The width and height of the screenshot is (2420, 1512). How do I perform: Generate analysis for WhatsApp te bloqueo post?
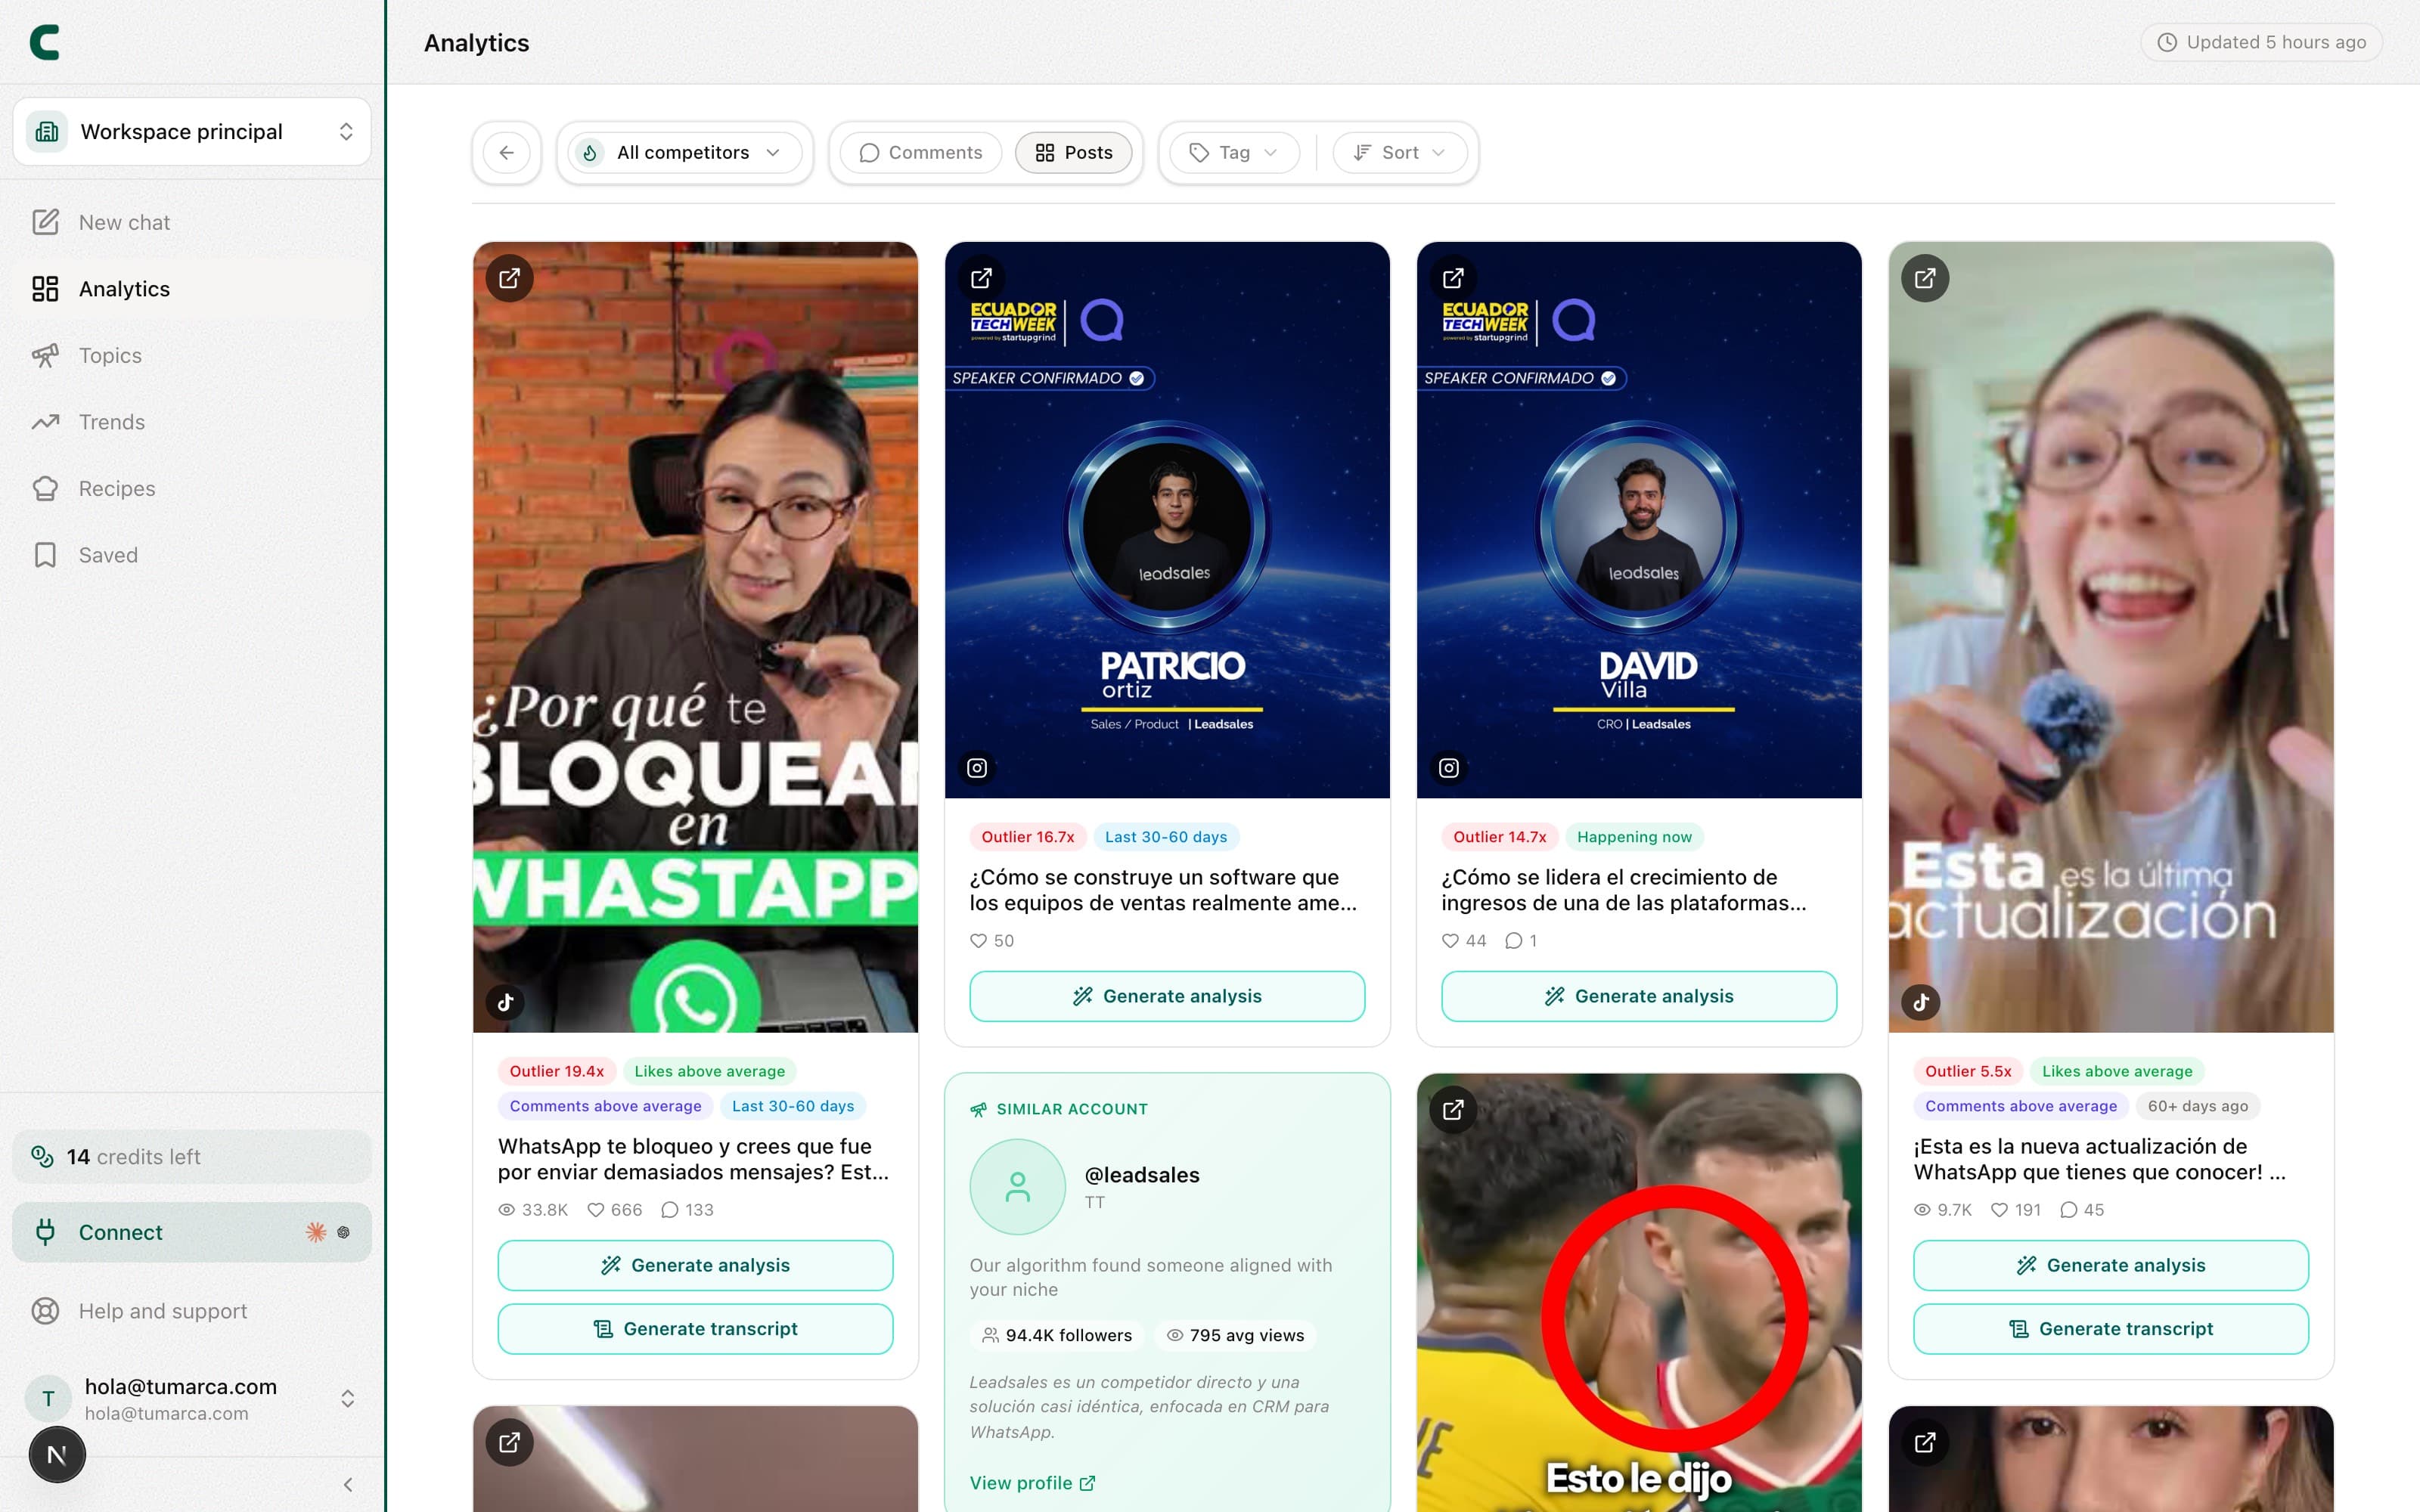[695, 1266]
